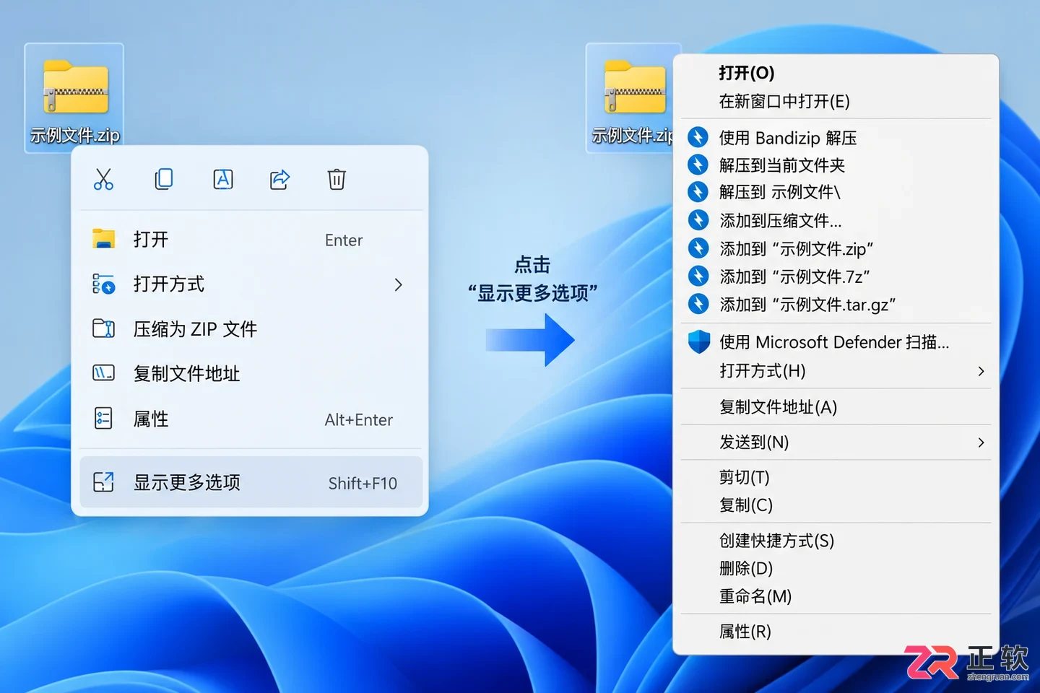This screenshot has height=693, width=1040.
Task: Click Bandizip icon beside 添加到压缩文件...
Action: 698,220
